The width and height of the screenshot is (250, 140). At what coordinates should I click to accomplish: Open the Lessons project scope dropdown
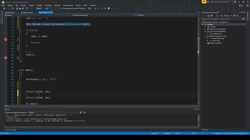point(37,15)
